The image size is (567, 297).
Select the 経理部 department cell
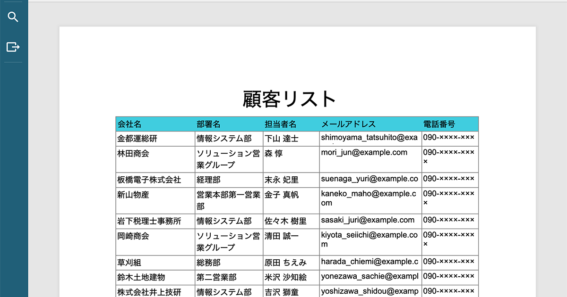pos(208,180)
